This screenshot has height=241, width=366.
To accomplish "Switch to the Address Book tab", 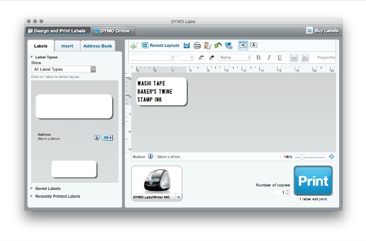I will pos(98,46).
